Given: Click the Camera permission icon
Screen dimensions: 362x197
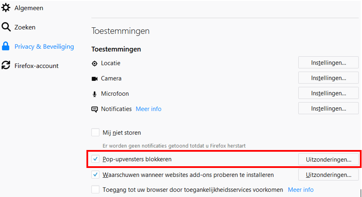Looking at the screenshot, I should 95,79.
